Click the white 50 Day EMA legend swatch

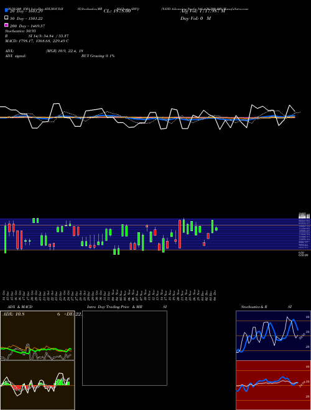point(6,18)
